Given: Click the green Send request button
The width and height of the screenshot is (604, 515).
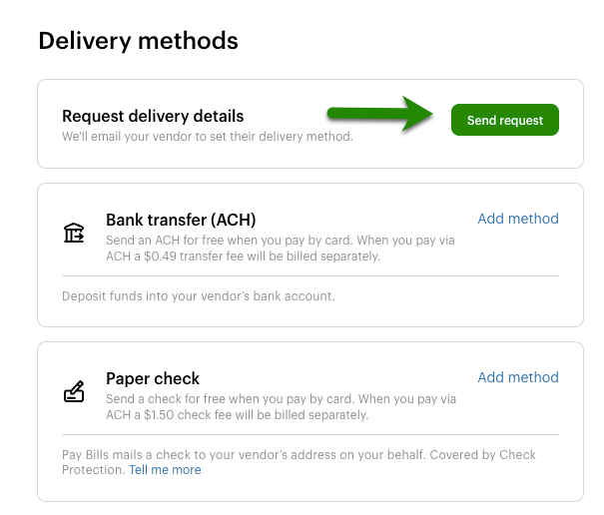Looking at the screenshot, I should click(x=504, y=120).
